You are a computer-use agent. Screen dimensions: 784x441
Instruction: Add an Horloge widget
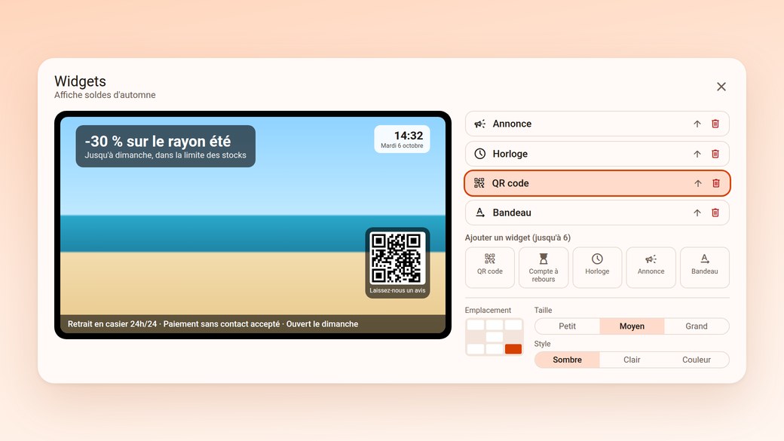(597, 268)
